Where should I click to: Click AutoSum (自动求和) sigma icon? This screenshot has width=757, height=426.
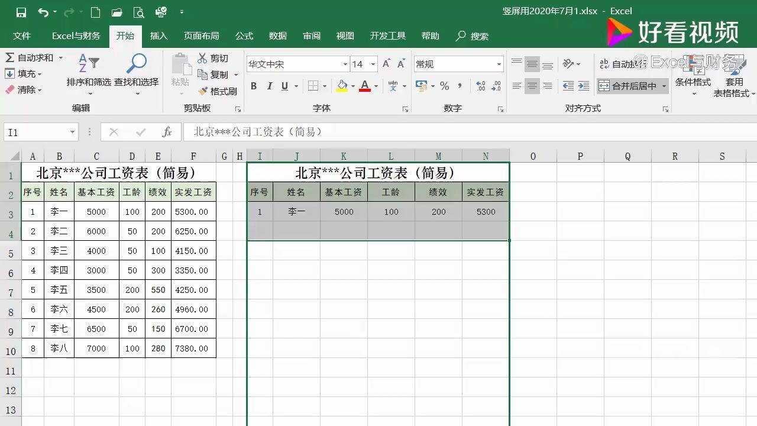click(x=10, y=57)
